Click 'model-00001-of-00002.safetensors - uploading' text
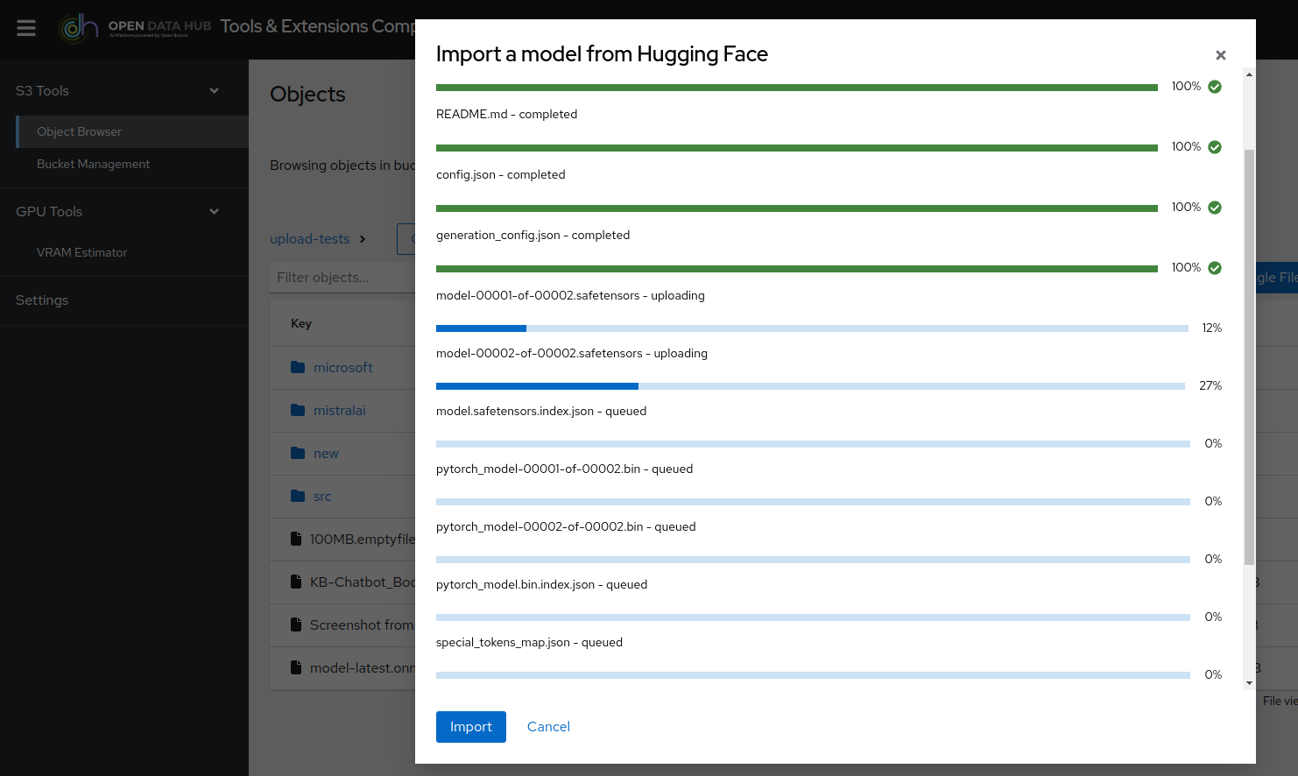The image size is (1298, 776). [570, 295]
